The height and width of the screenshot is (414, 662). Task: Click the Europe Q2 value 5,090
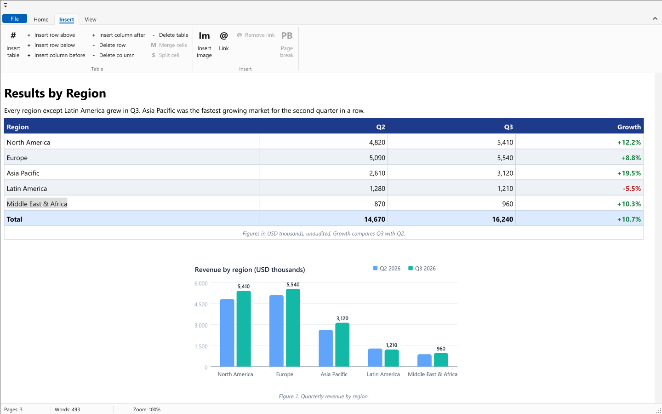pyautogui.click(x=377, y=158)
